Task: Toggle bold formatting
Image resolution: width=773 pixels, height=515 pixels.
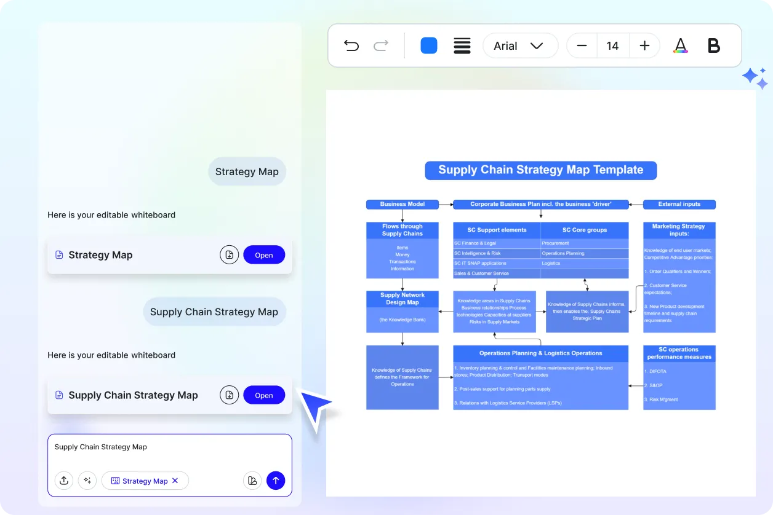Action: (714, 45)
